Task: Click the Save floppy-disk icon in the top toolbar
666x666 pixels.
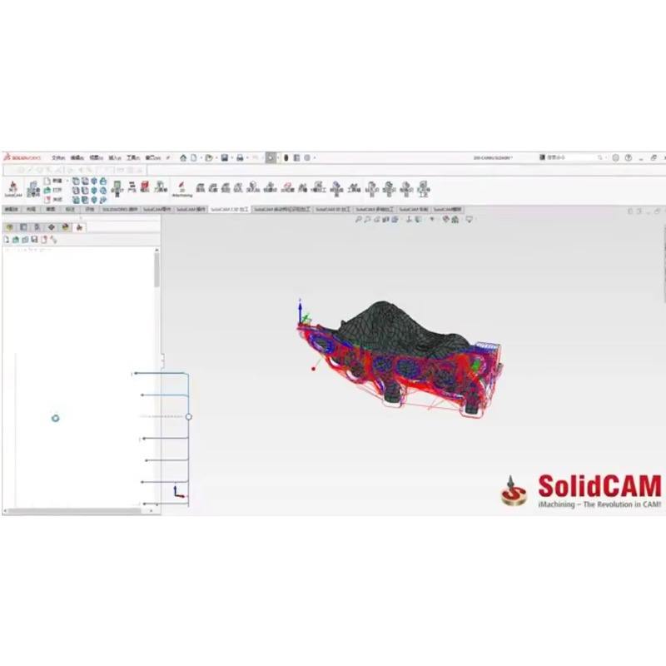Action: (x=224, y=158)
